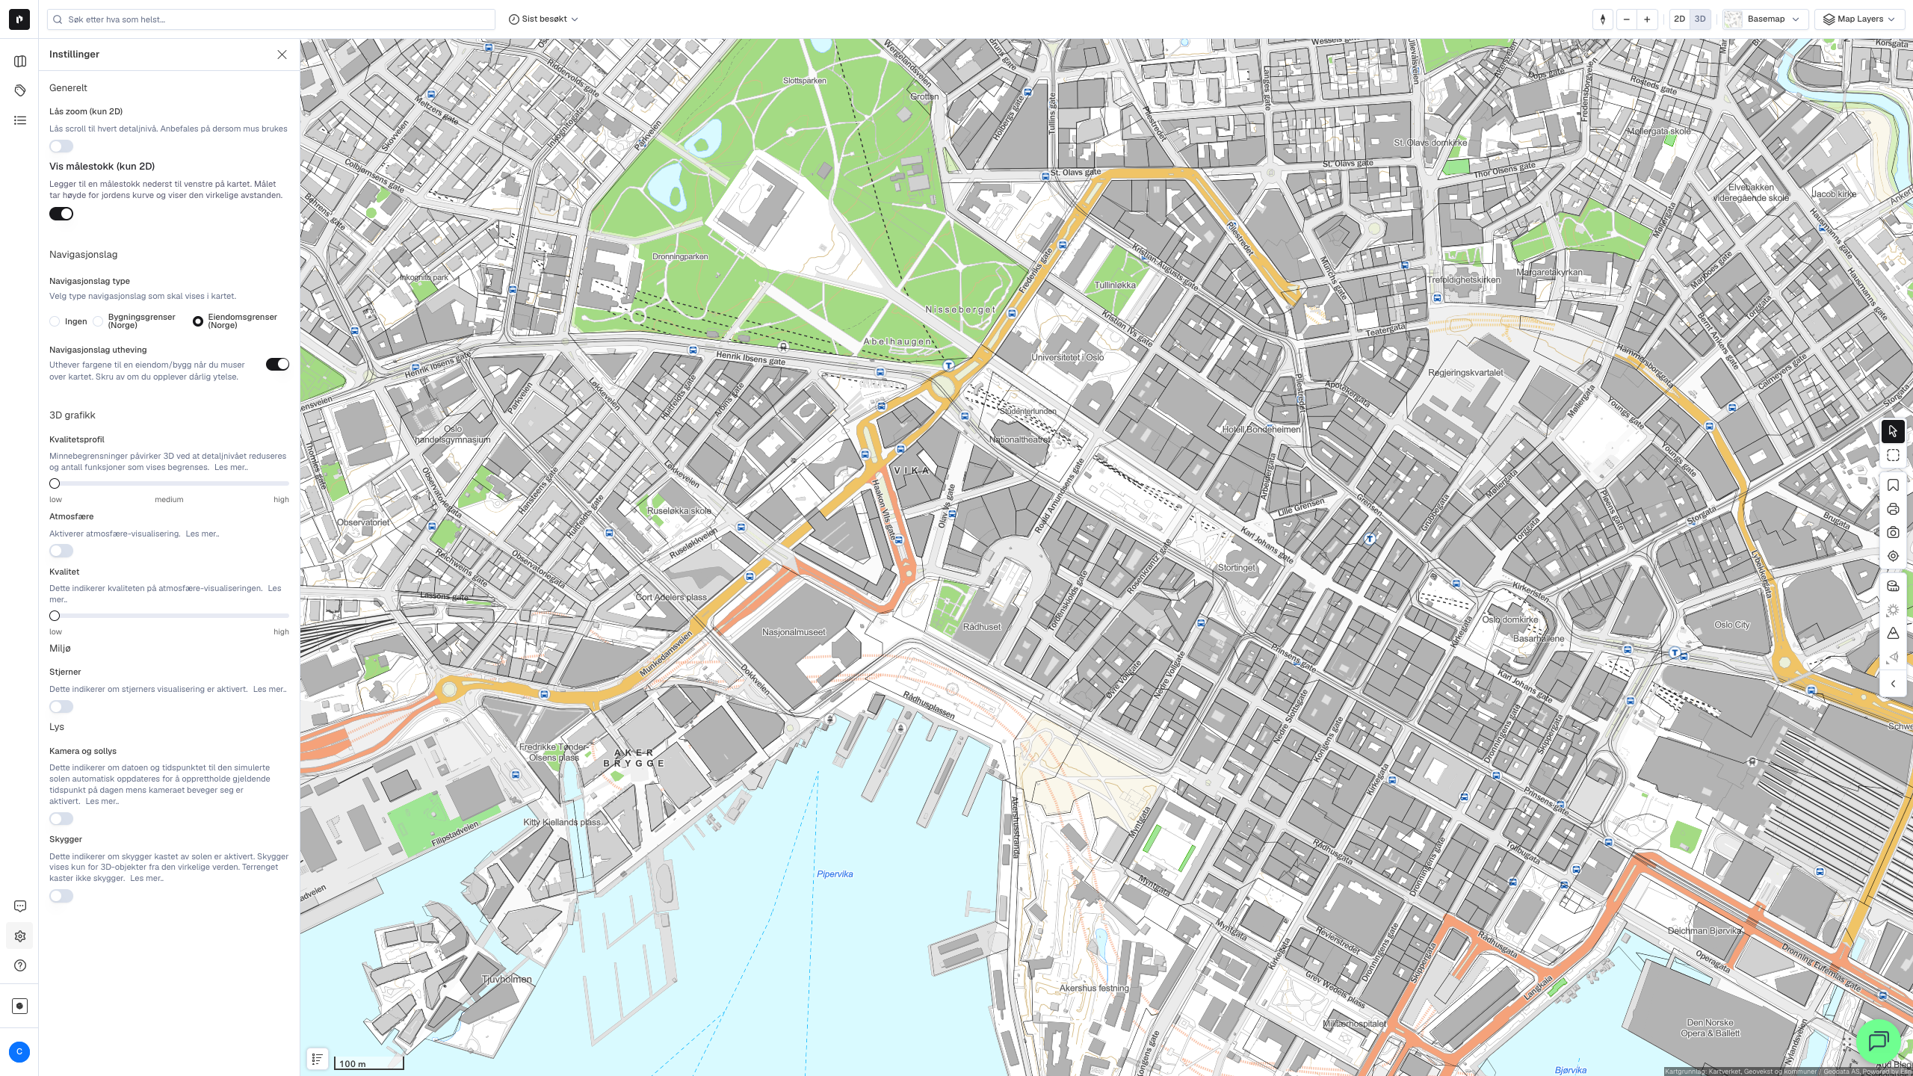This screenshot has height=1076, width=1913.
Task: Select the dashed rectangle selection tool
Action: tap(1893, 455)
